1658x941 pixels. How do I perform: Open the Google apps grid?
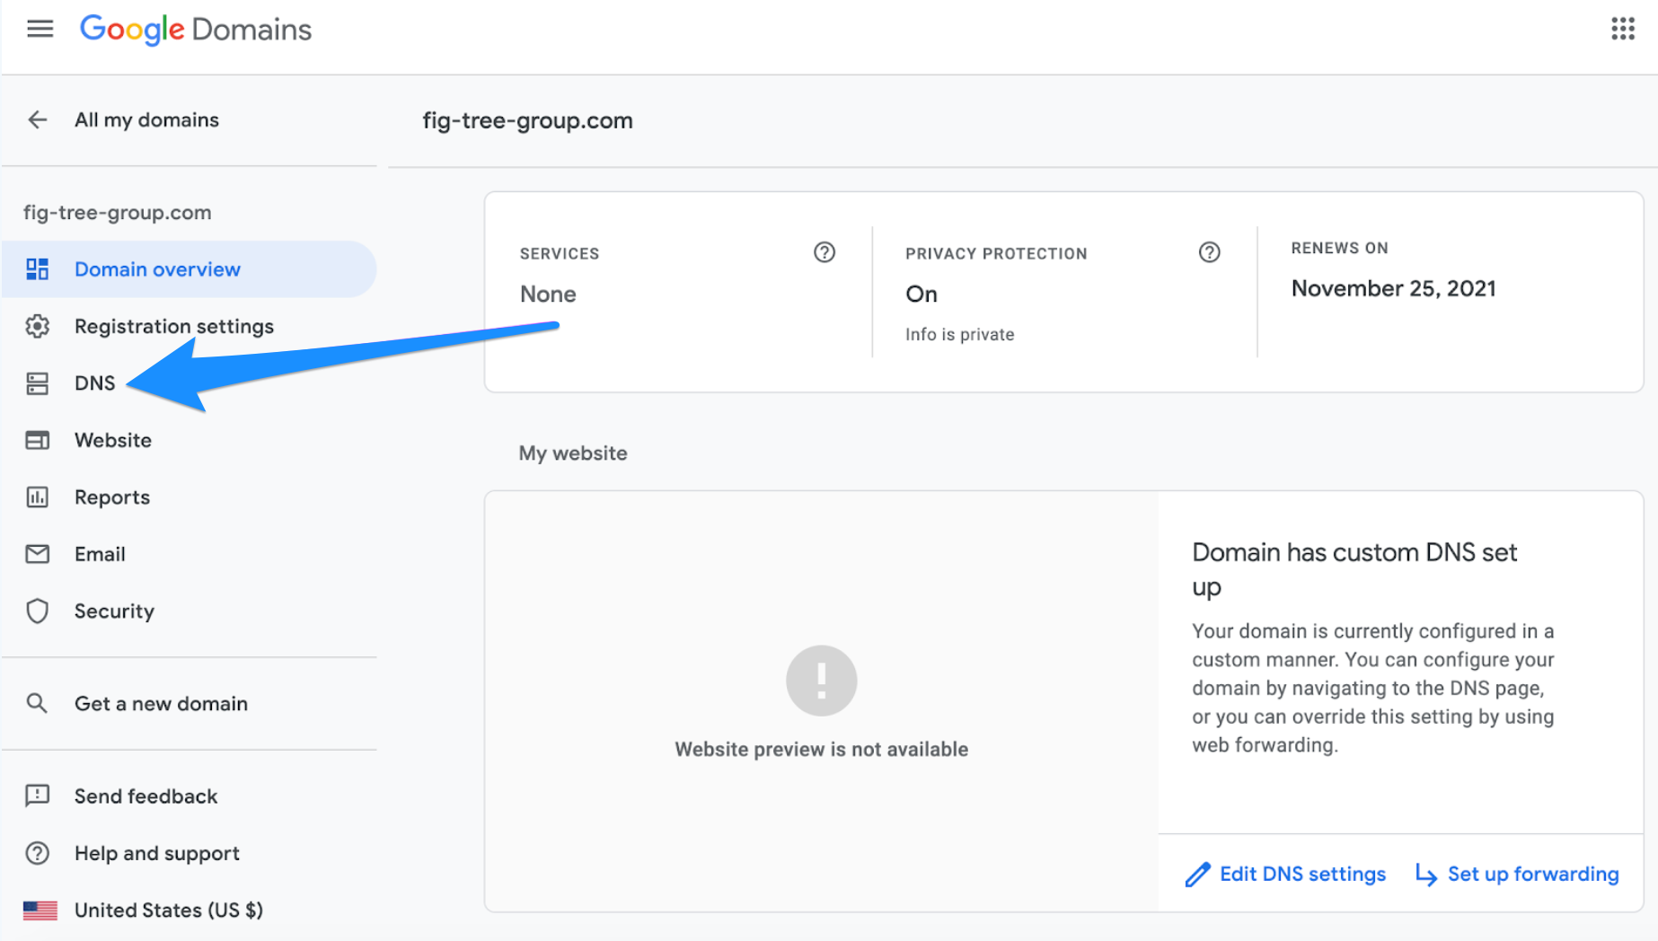pos(1622,29)
